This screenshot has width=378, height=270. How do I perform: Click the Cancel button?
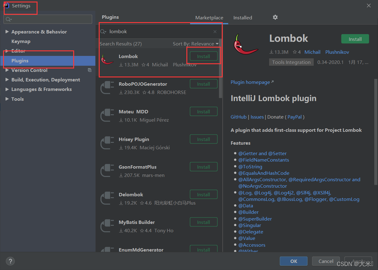point(326,261)
